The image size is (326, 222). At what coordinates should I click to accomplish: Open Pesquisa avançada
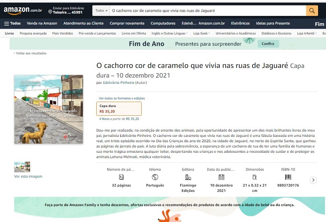point(33,33)
